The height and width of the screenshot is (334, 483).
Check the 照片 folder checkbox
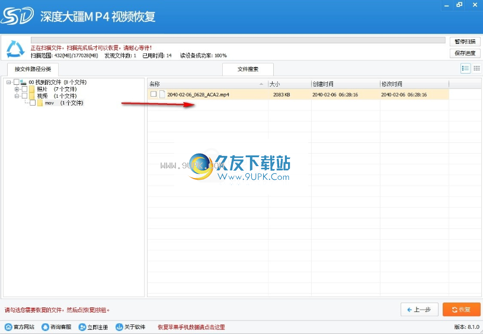pos(25,89)
